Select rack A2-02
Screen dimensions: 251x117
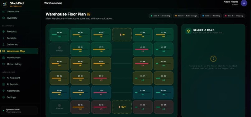click(163, 35)
